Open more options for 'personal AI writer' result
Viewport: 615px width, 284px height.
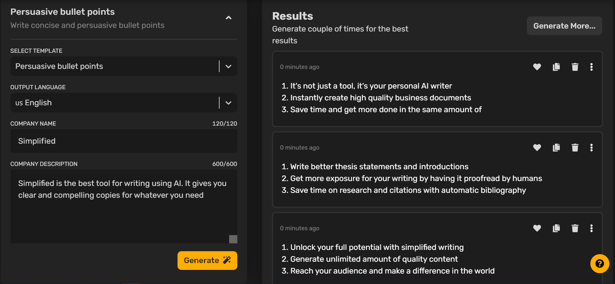(x=591, y=67)
